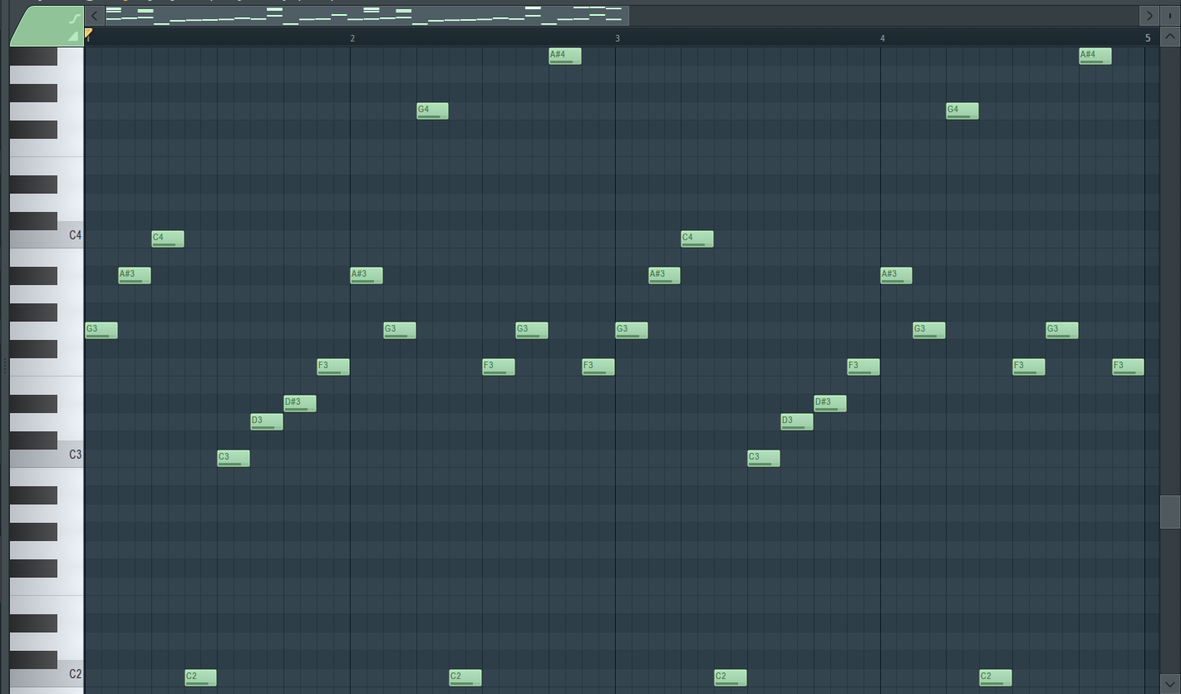Select the D#3 note in bar 3
Image resolution: width=1181 pixels, height=694 pixels.
(x=830, y=403)
